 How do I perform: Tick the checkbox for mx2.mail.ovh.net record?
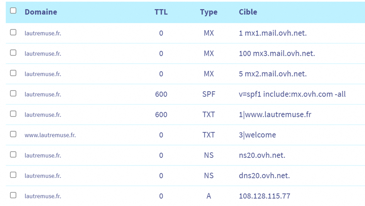pyautogui.click(x=13, y=73)
